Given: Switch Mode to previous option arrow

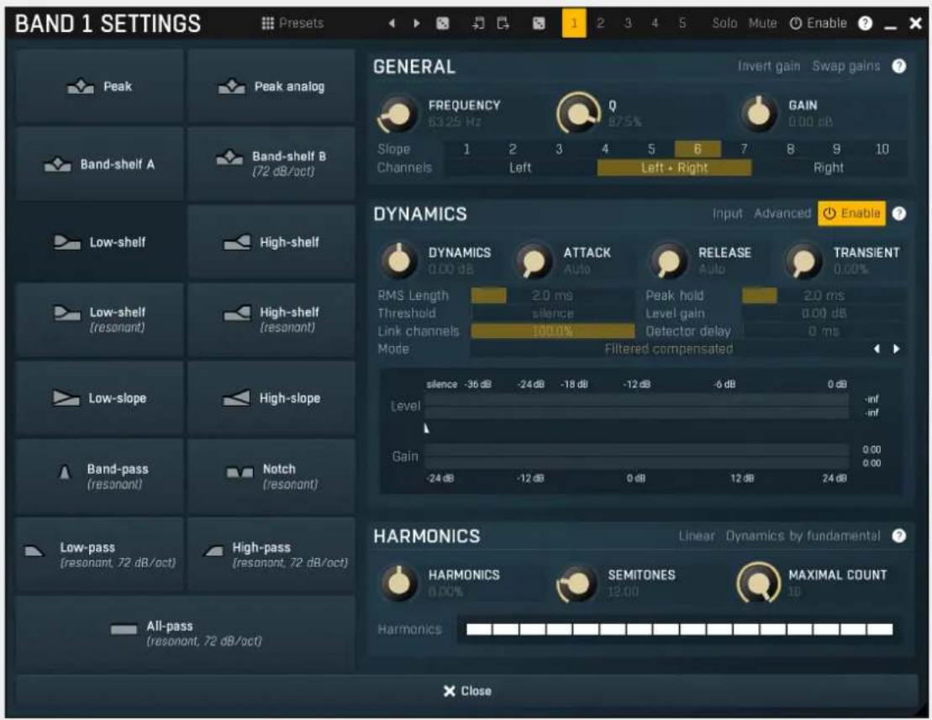Looking at the screenshot, I should [877, 349].
